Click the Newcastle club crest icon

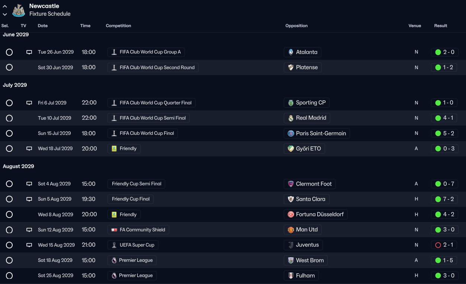pos(19,10)
